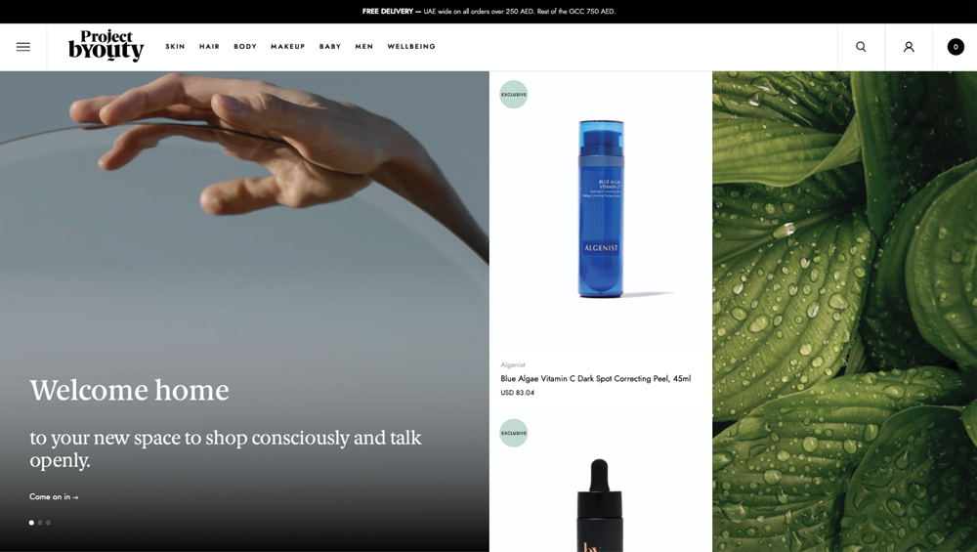Open the Body menu
Screen dimensions: 977x552
coord(245,47)
